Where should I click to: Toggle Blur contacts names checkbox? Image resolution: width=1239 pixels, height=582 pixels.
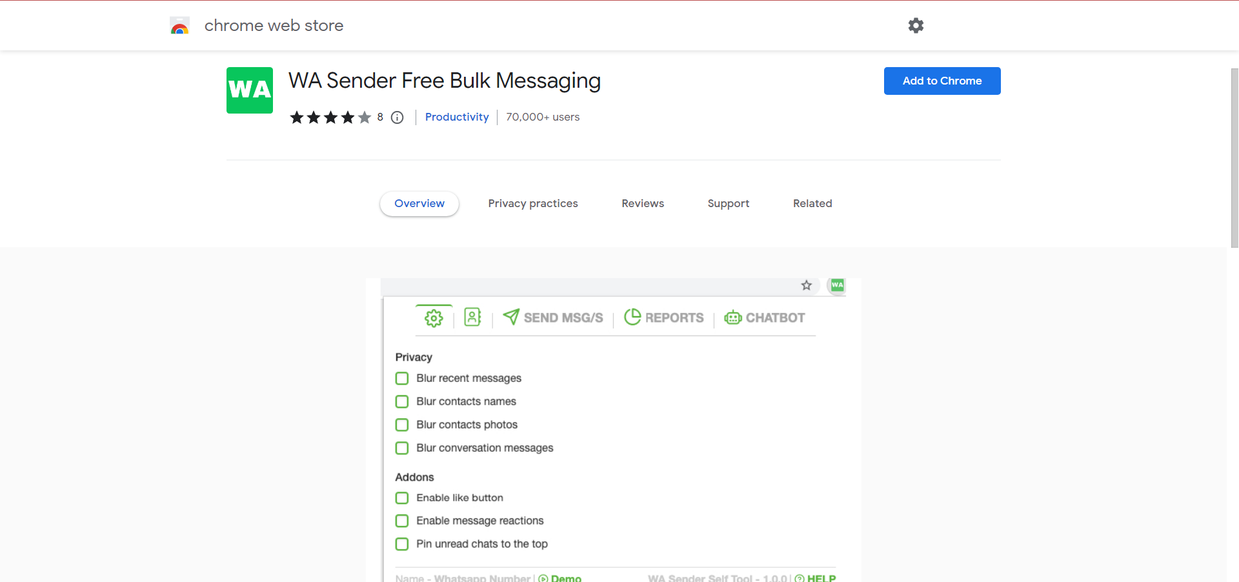pyautogui.click(x=402, y=401)
